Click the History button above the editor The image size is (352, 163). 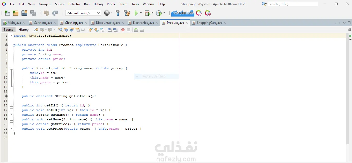(x=24, y=29)
